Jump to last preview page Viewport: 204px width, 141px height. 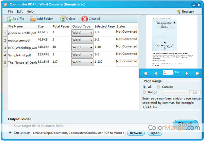[x=197, y=74]
